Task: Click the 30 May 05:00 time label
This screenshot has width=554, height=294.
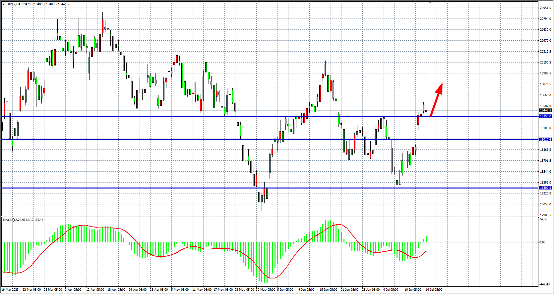Action: click(265, 290)
